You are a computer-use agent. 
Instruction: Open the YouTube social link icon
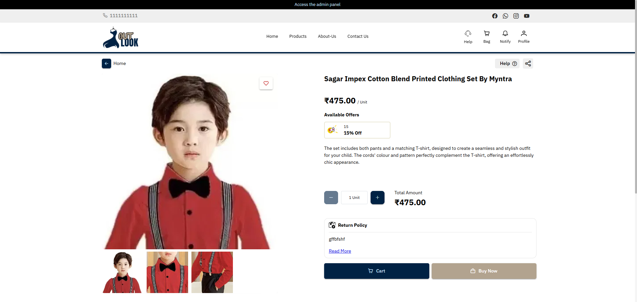[x=527, y=16]
